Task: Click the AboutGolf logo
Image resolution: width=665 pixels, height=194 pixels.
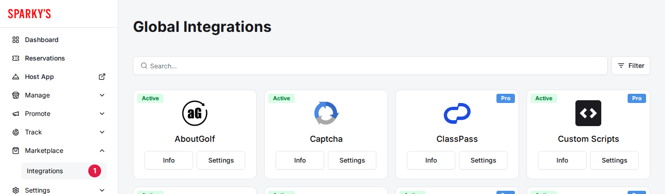Action: pos(195,113)
